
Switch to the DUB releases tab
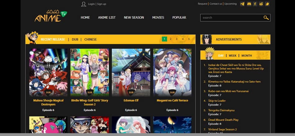(x=75, y=39)
